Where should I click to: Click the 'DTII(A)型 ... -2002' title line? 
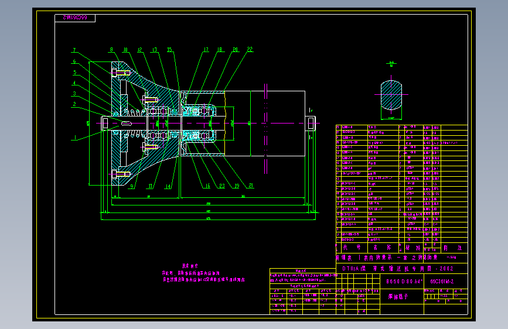pyautogui.click(x=398, y=269)
